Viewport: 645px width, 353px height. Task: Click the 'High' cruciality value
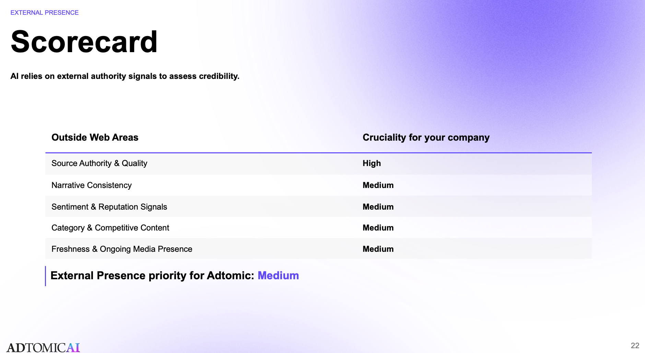372,163
